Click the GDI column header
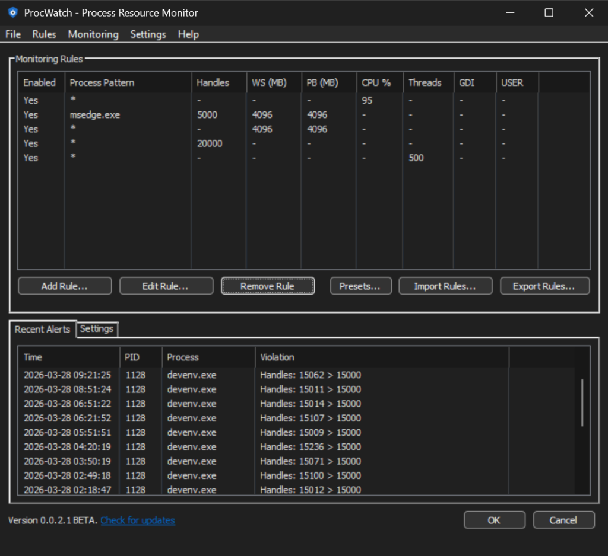The height and width of the screenshot is (556, 608). [x=475, y=82]
